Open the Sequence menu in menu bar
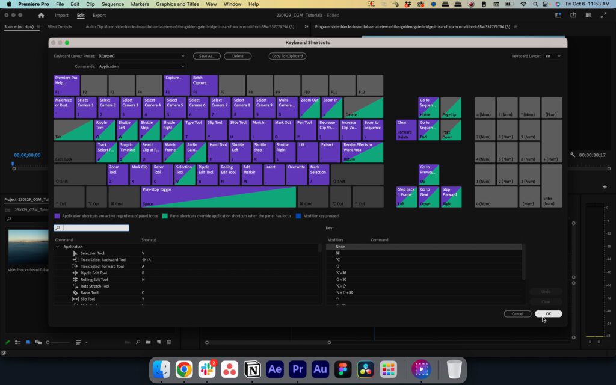This screenshot has height=385, width=616. (x=112, y=4)
